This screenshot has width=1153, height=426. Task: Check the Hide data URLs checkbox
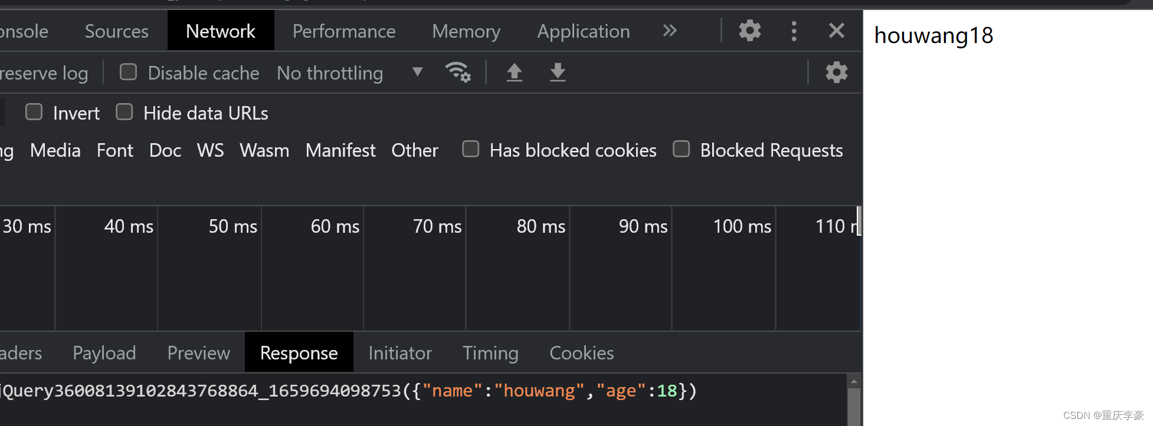[x=125, y=112]
